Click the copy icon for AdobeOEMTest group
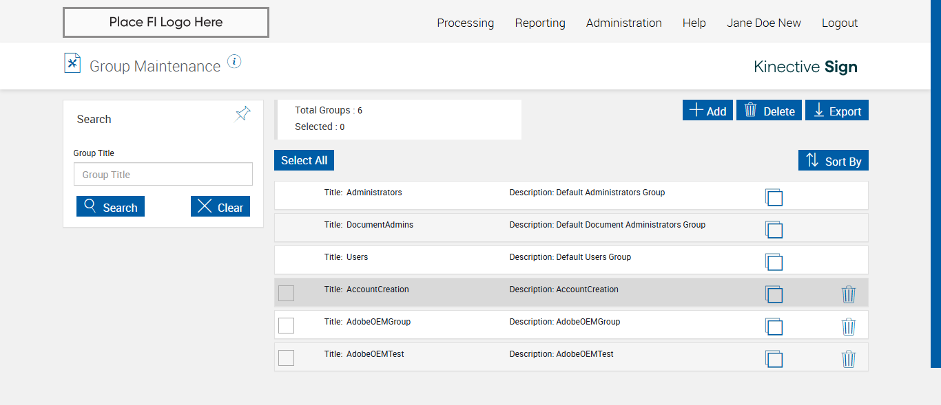The image size is (941, 405). (x=774, y=359)
